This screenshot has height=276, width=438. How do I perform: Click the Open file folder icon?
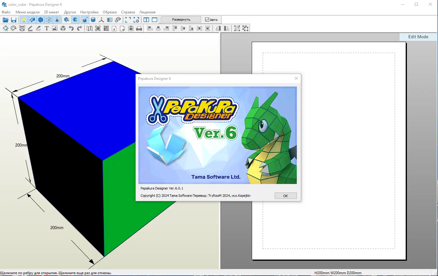click(x=5, y=20)
